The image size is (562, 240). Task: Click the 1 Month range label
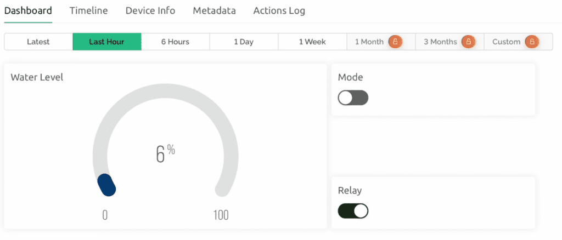tap(369, 42)
